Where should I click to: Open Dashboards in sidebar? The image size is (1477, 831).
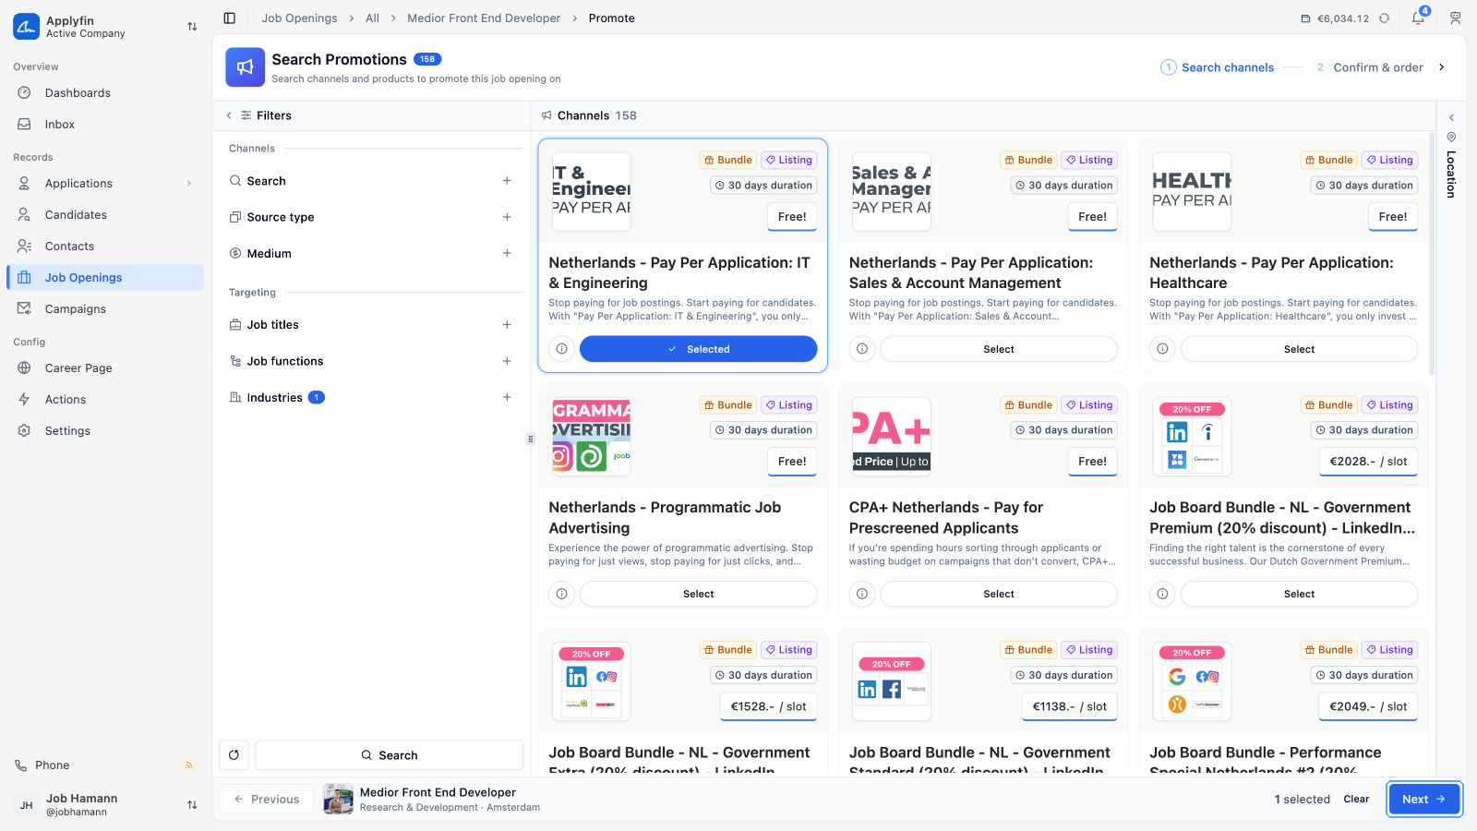105,93
